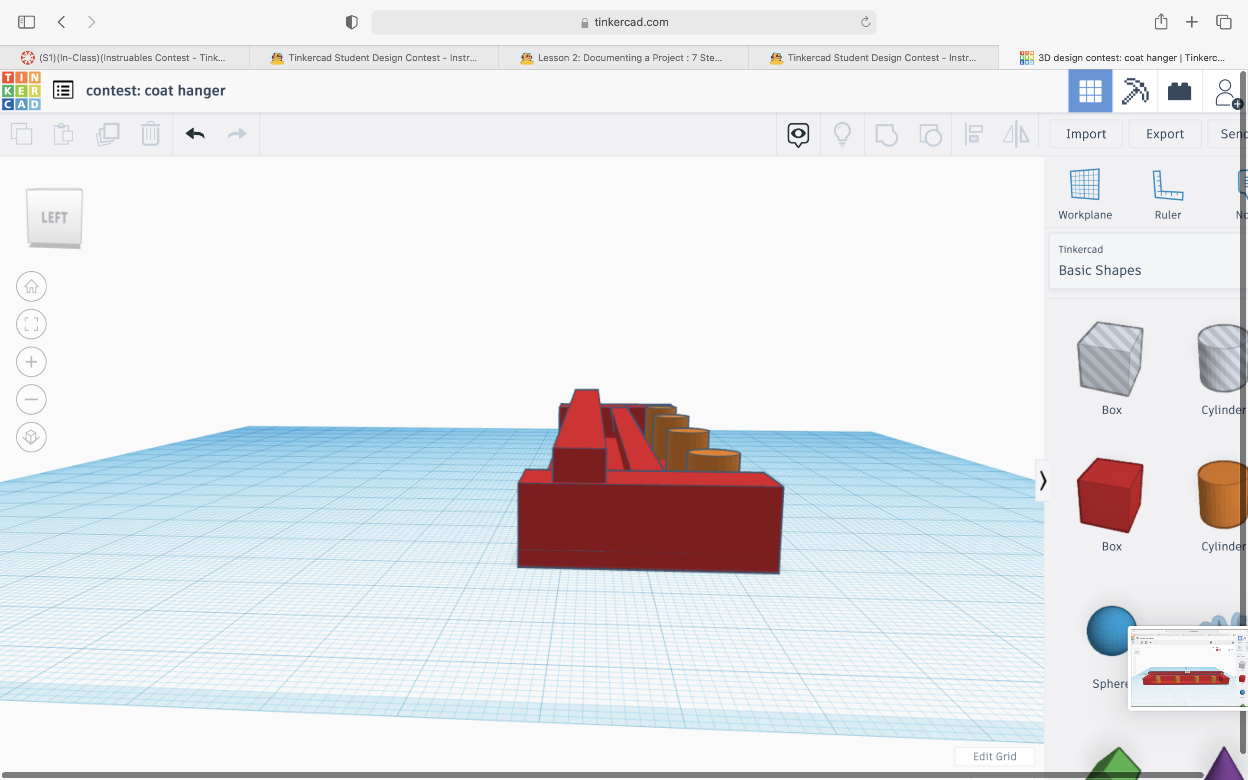The image size is (1248, 780).
Task: Reload the page
Action: (x=865, y=22)
